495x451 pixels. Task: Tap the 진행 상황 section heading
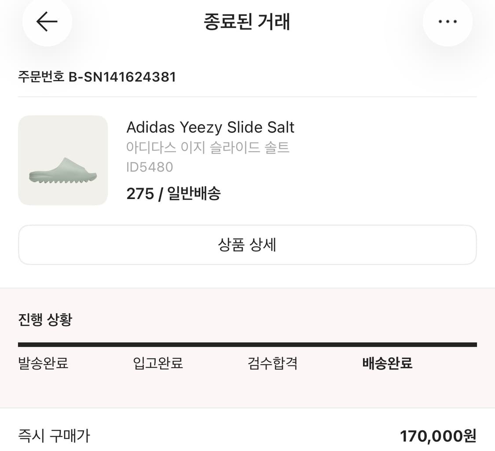coord(44,318)
